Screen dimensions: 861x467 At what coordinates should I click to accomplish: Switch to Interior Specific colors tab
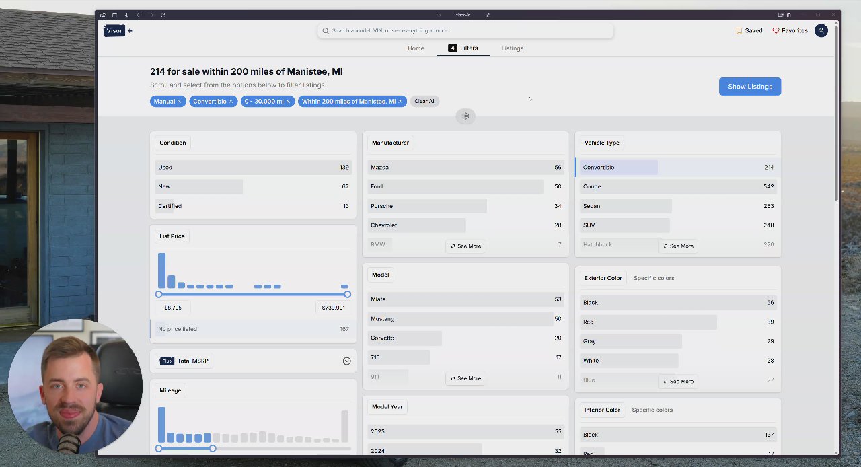click(x=652, y=410)
